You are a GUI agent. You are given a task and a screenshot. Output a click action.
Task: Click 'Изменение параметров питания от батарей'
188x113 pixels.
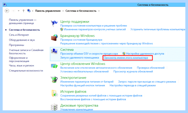[87, 82]
